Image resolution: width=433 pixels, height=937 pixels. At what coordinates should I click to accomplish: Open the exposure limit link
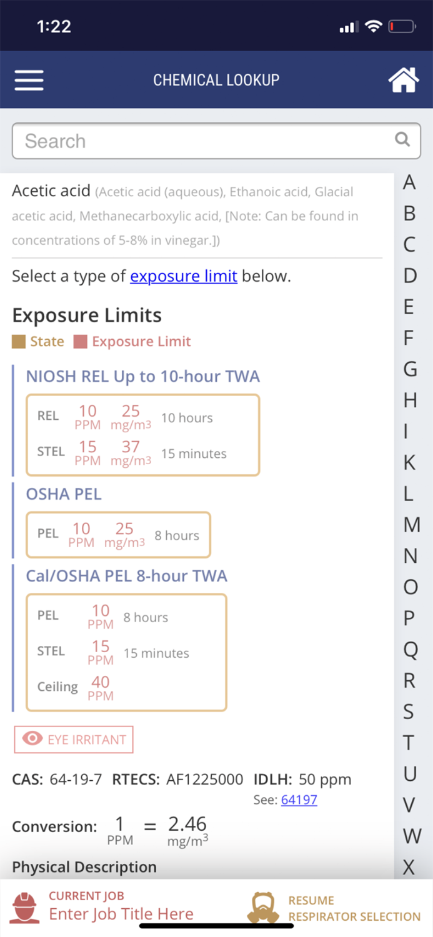184,276
